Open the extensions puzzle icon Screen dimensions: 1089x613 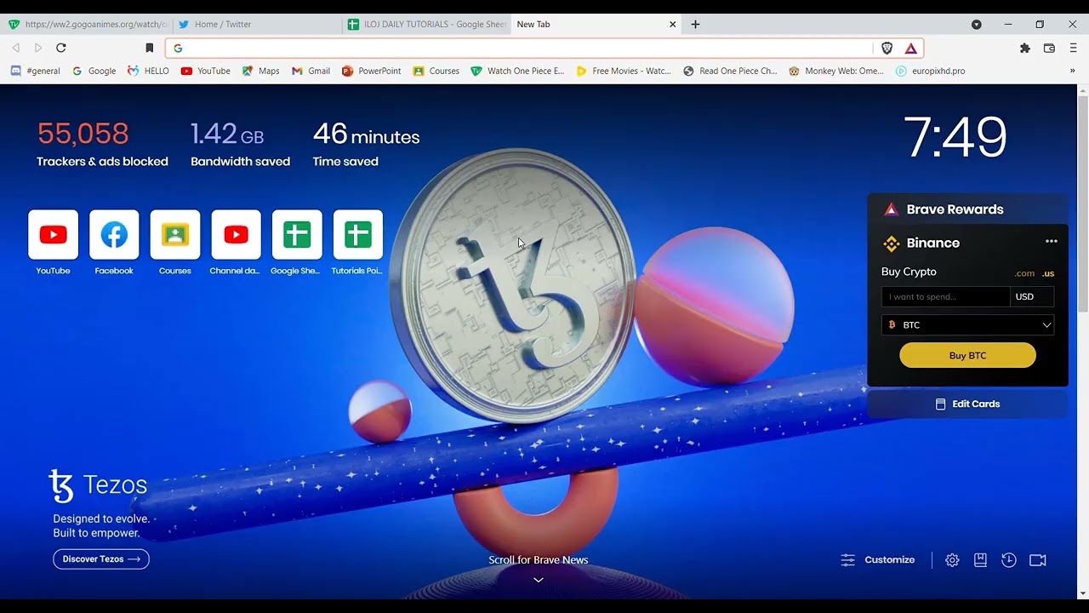tap(1025, 49)
